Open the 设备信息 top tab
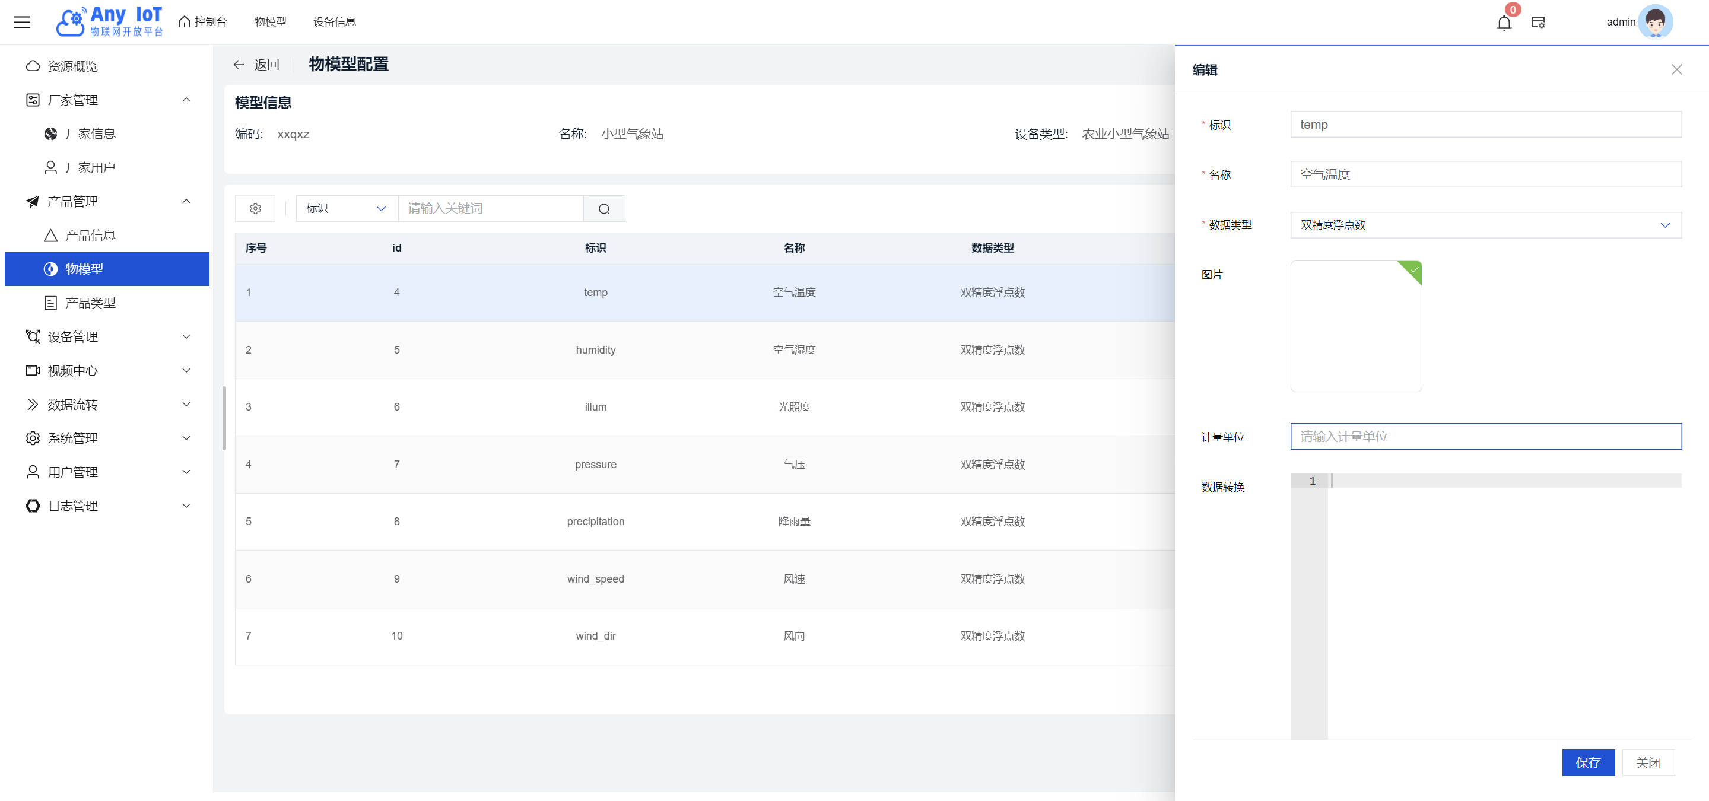 tap(334, 22)
